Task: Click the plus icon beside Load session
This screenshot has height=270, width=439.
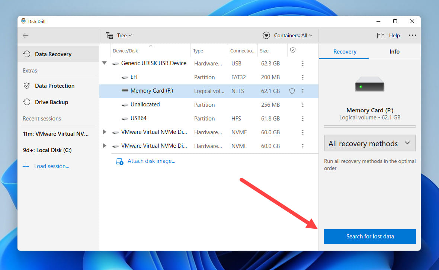Action: click(x=26, y=167)
